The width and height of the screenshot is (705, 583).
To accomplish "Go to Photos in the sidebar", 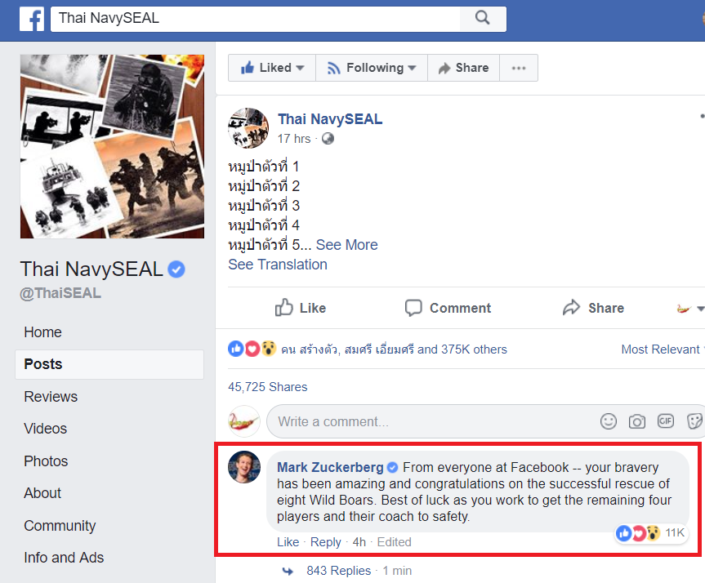I will (47, 461).
